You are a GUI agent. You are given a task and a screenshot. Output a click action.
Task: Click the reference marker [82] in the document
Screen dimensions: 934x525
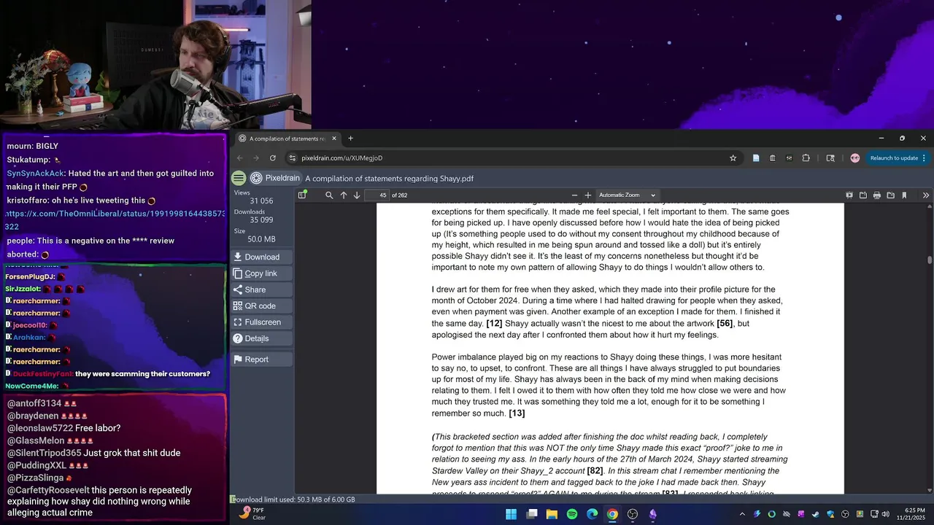point(595,470)
